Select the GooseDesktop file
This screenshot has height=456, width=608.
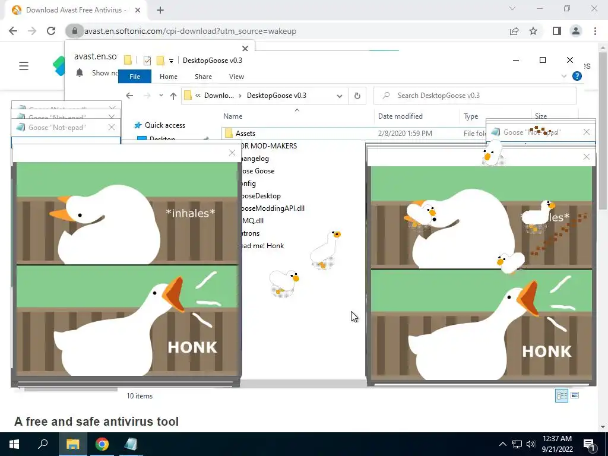(260, 196)
